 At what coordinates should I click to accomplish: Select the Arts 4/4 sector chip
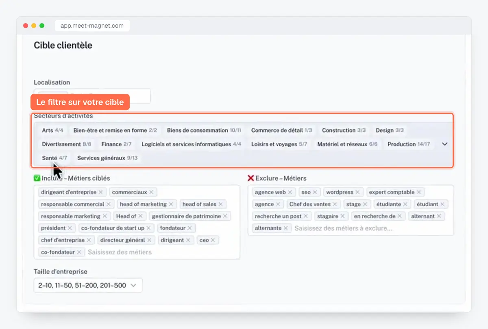tap(52, 131)
